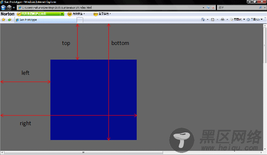
Task: Click the Print icon
Action: pyautogui.click(x=222, y=19)
